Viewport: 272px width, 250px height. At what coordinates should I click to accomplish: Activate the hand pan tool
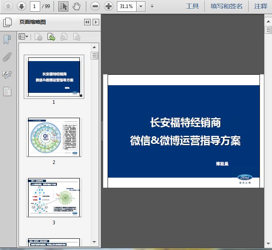point(76,6)
